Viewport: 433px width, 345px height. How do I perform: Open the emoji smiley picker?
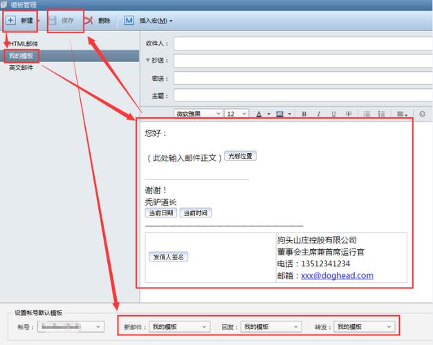(422, 114)
